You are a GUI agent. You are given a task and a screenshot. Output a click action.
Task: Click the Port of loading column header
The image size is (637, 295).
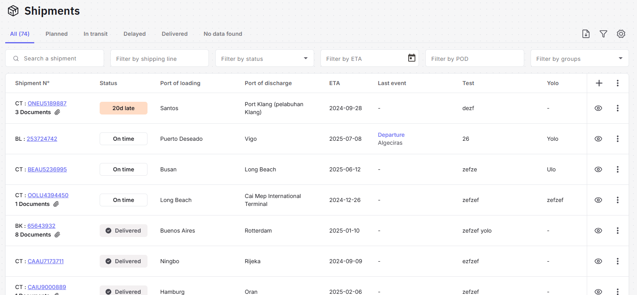point(180,83)
